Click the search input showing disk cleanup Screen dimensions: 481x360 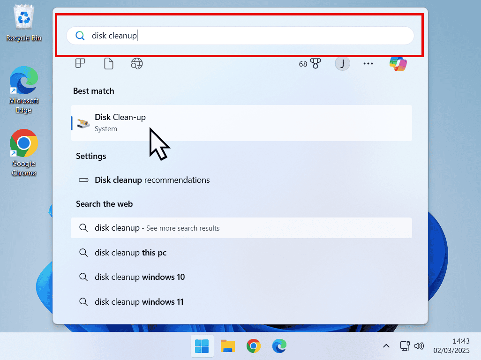click(241, 35)
